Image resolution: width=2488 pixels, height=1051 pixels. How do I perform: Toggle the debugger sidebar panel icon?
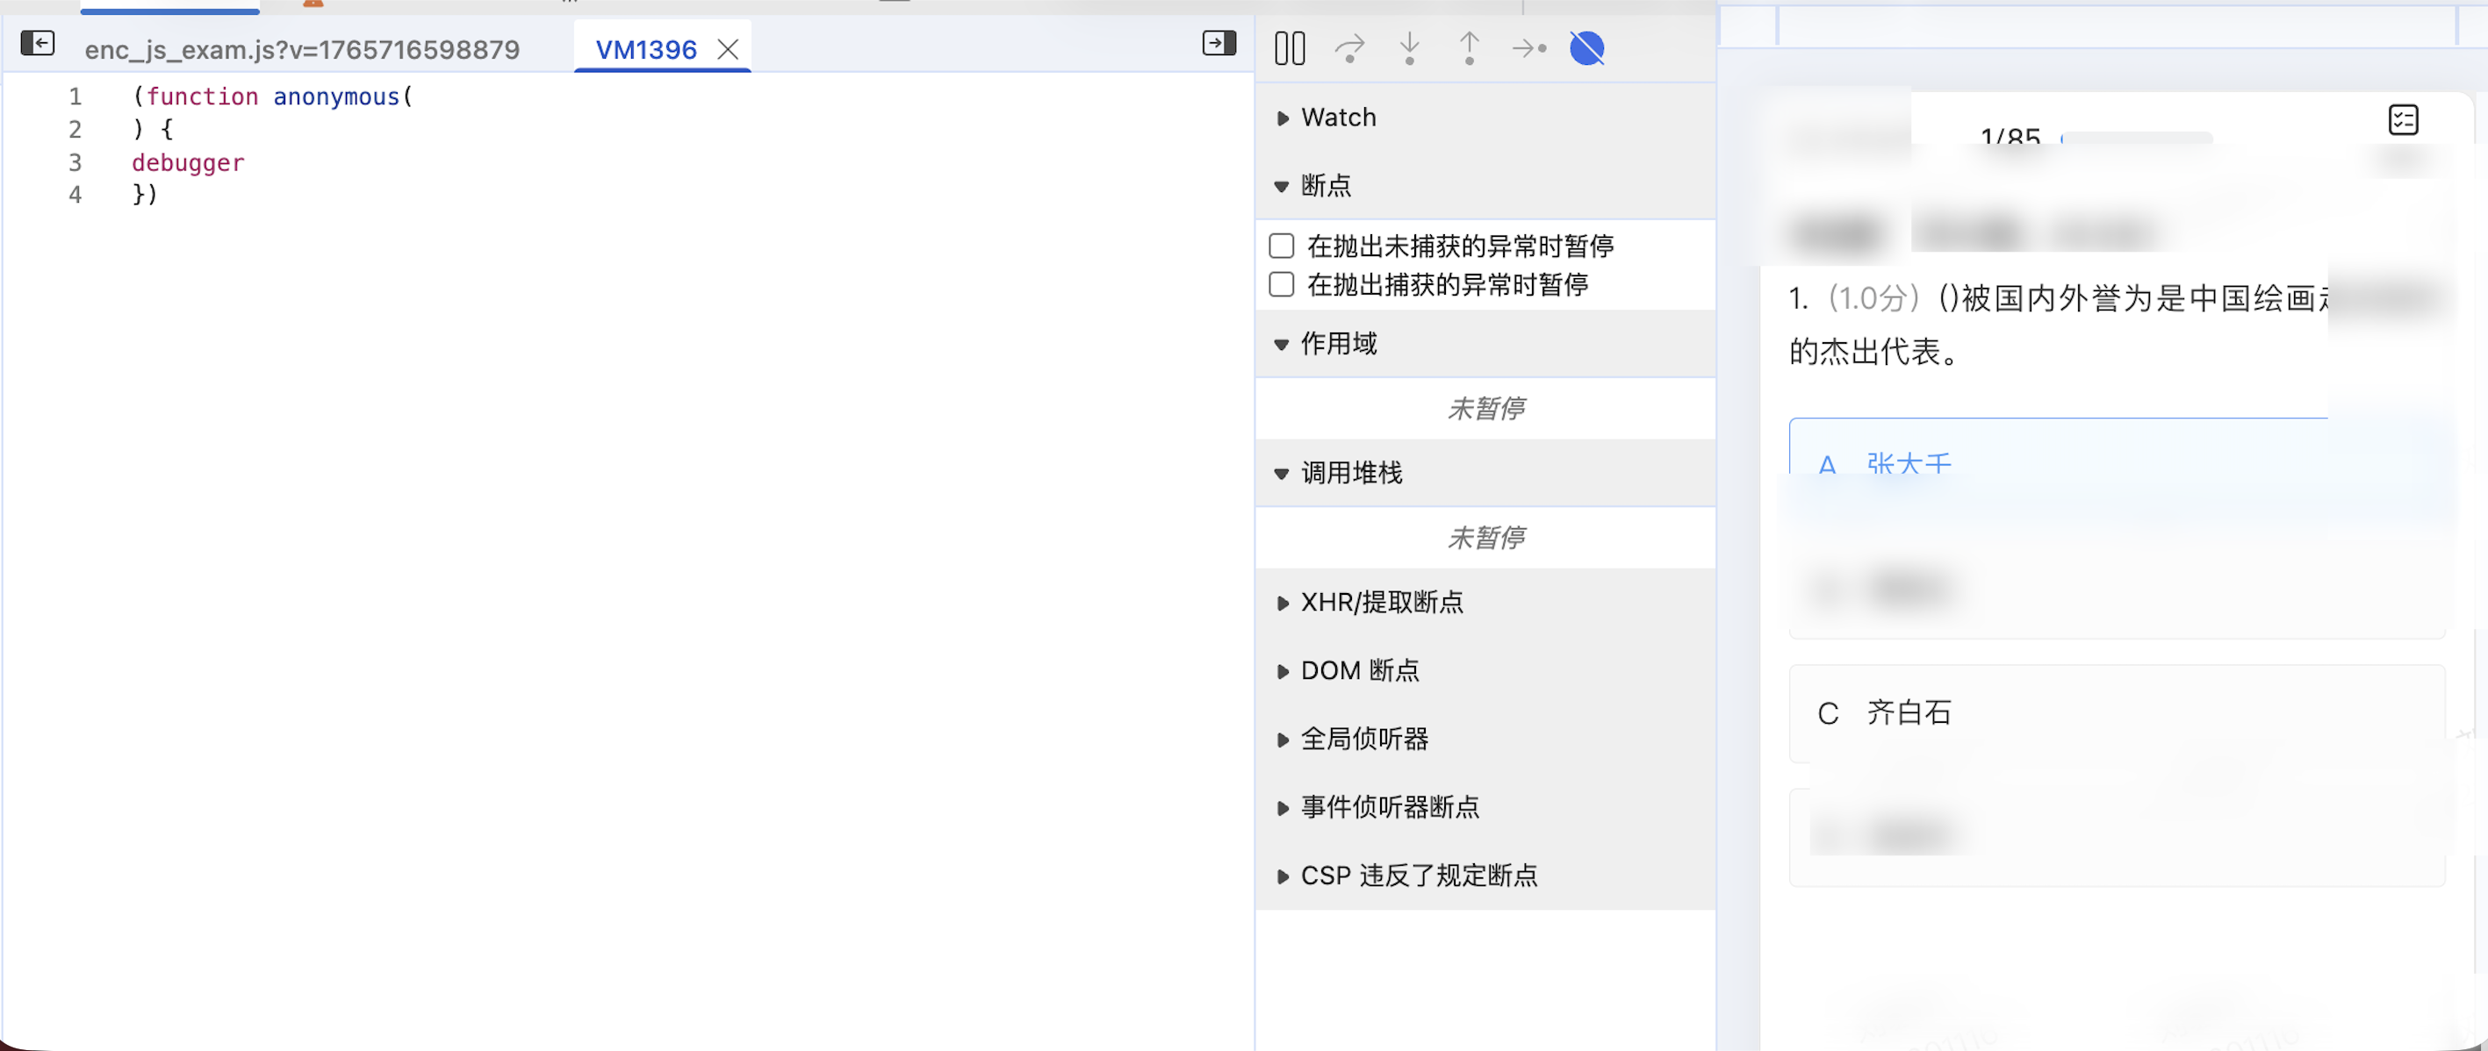click(x=1219, y=44)
